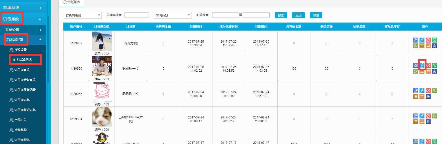Screen dimensions: 442x144
Task: Click the orange transfer arrows icon in row 1139965
Action: point(422,96)
